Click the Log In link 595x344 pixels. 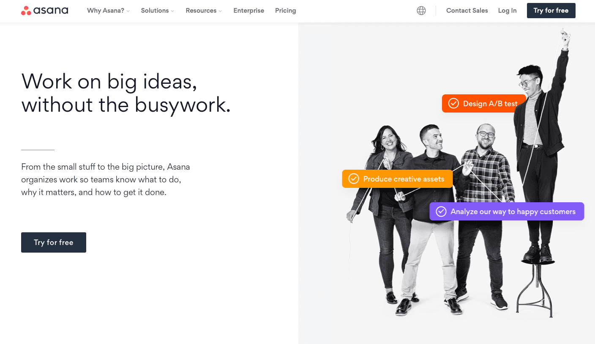pyautogui.click(x=507, y=11)
